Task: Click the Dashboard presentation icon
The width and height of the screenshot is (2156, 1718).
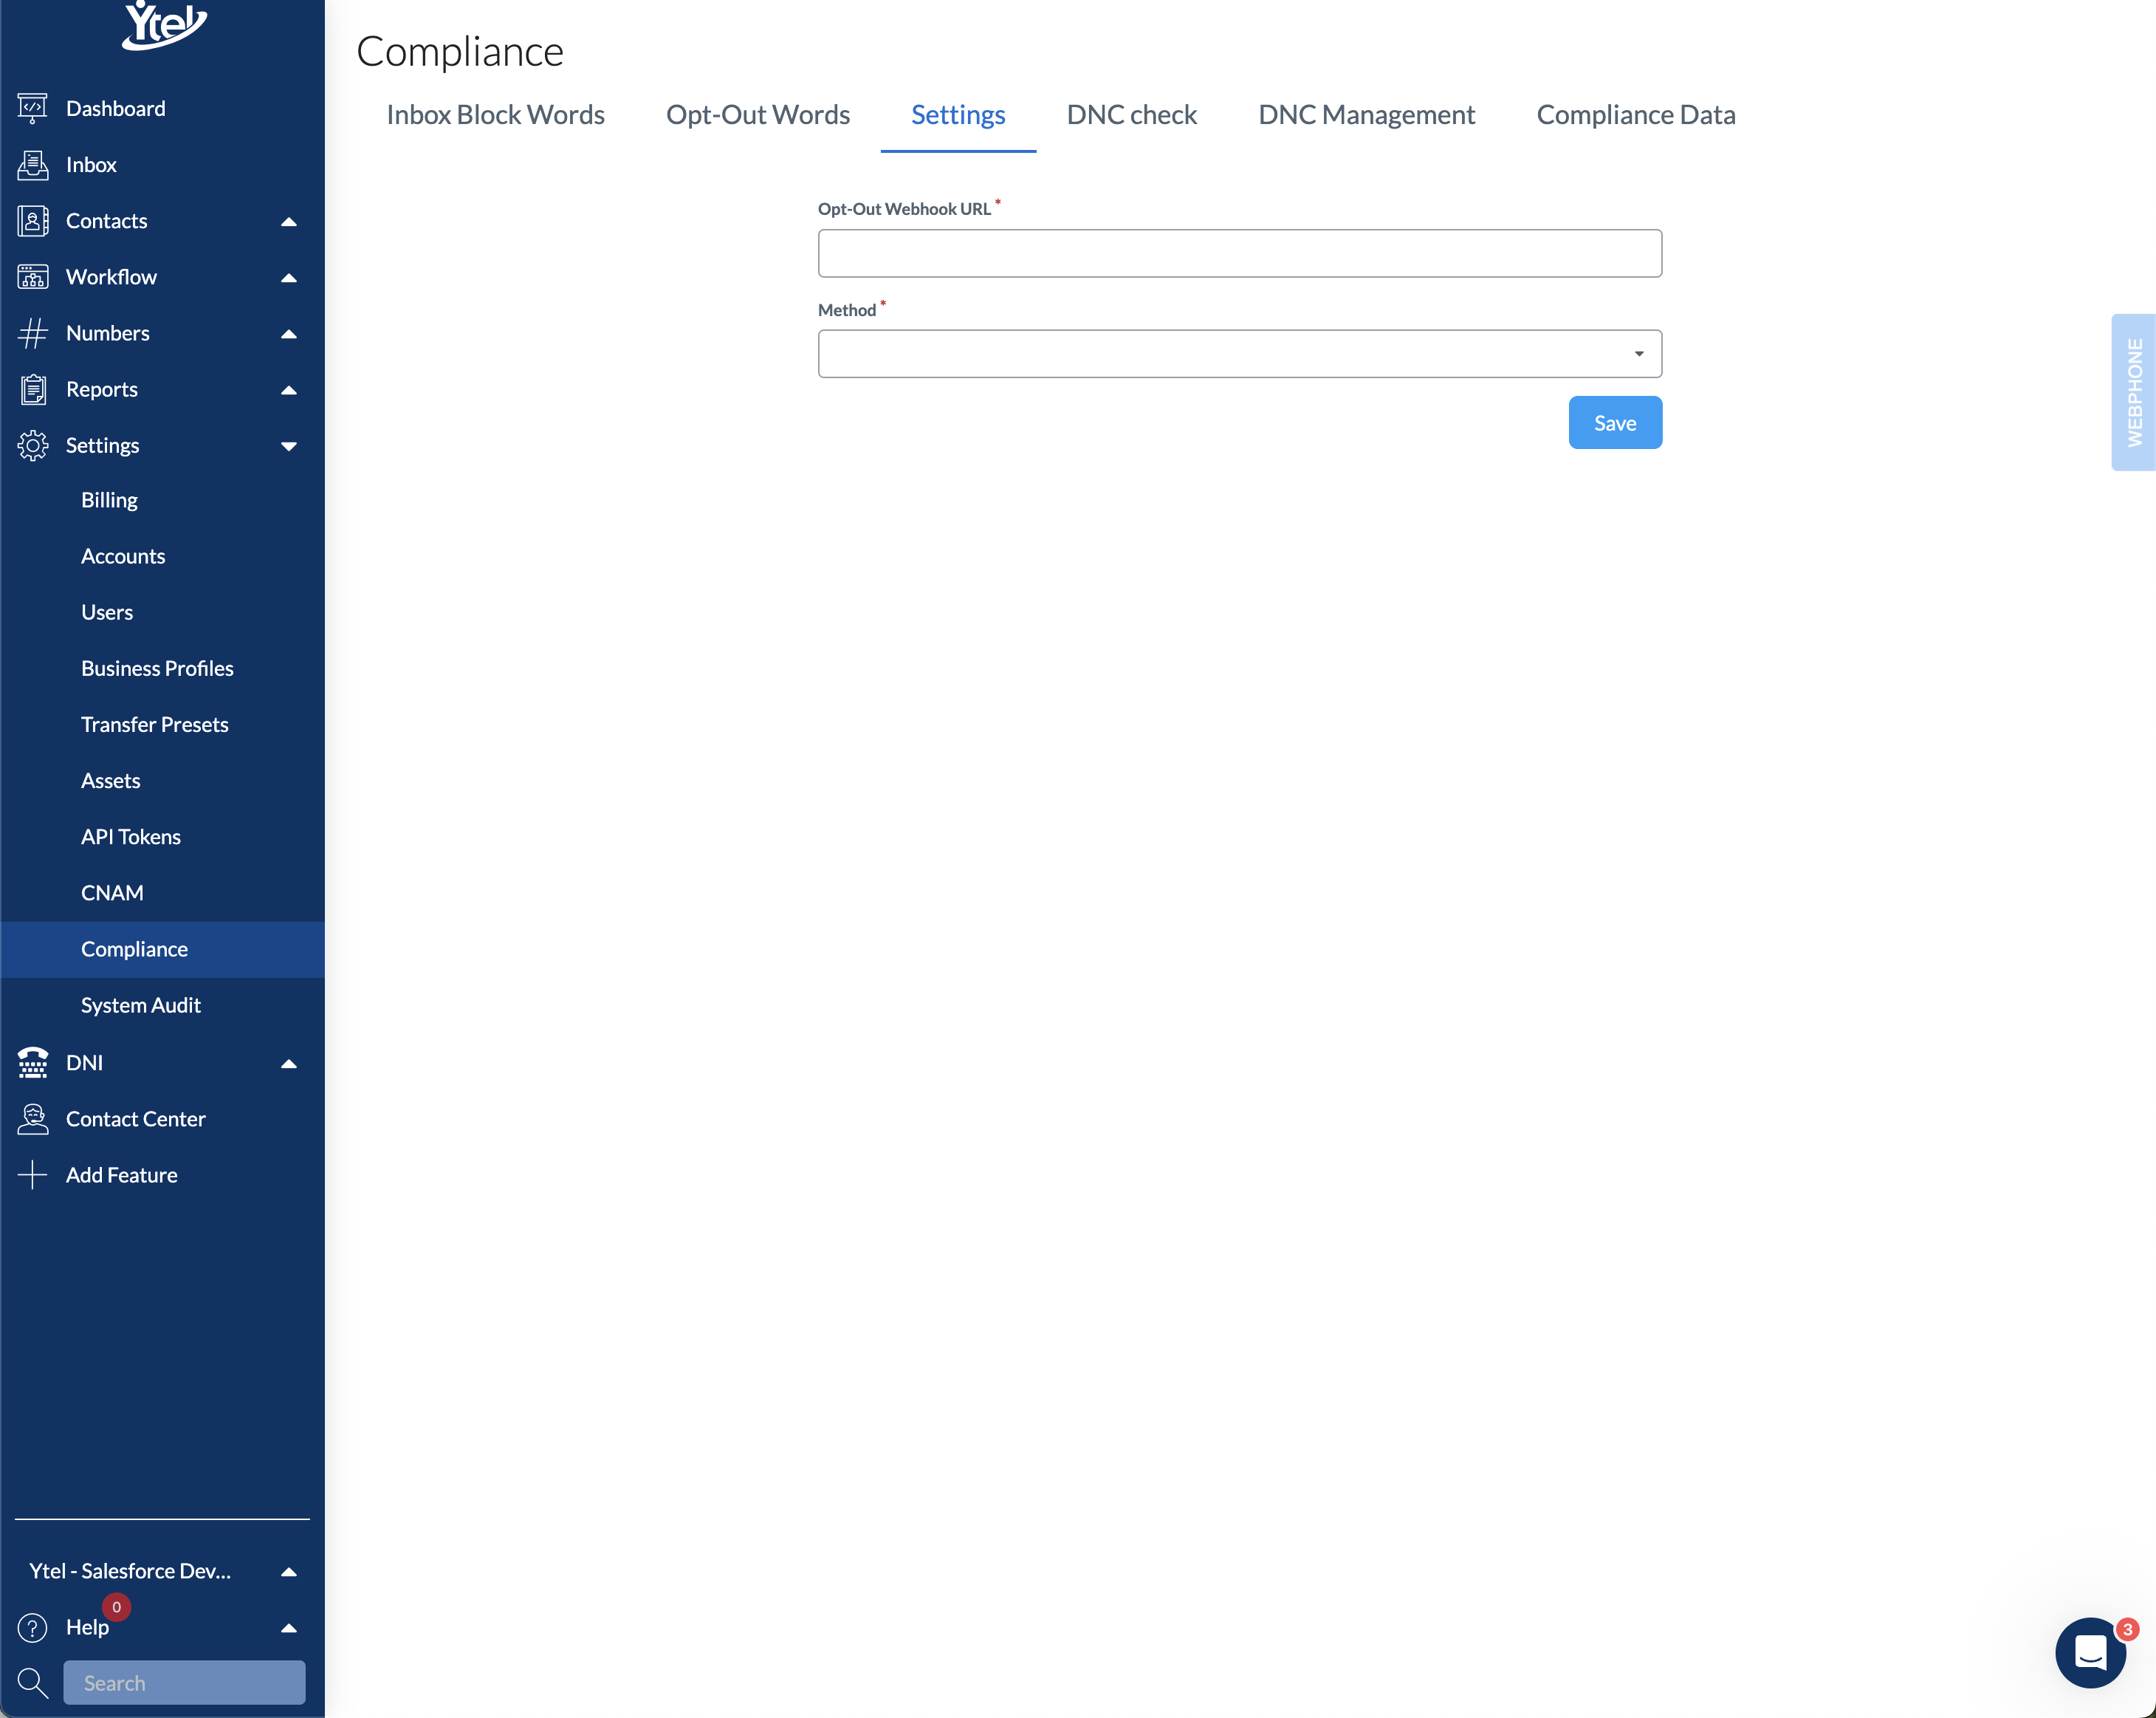Action: tap(32, 108)
